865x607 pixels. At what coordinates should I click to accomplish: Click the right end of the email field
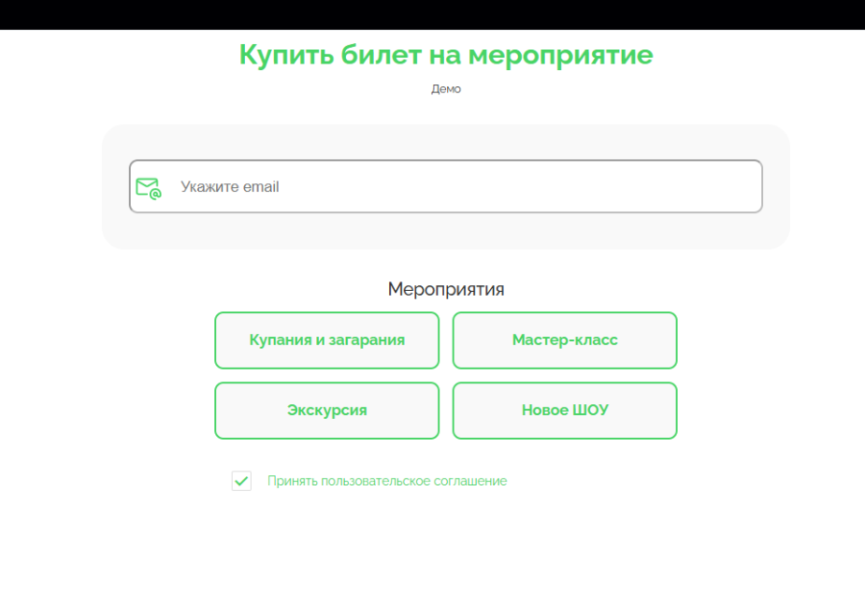click(x=740, y=186)
